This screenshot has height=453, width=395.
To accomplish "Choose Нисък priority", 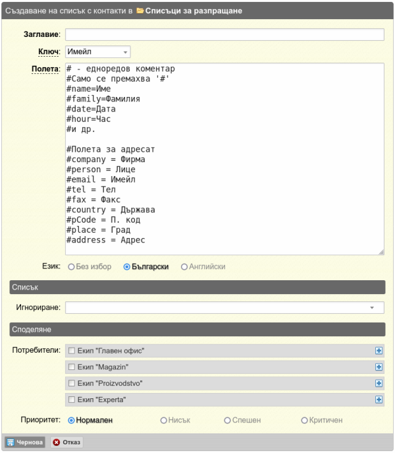I will point(164,420).
